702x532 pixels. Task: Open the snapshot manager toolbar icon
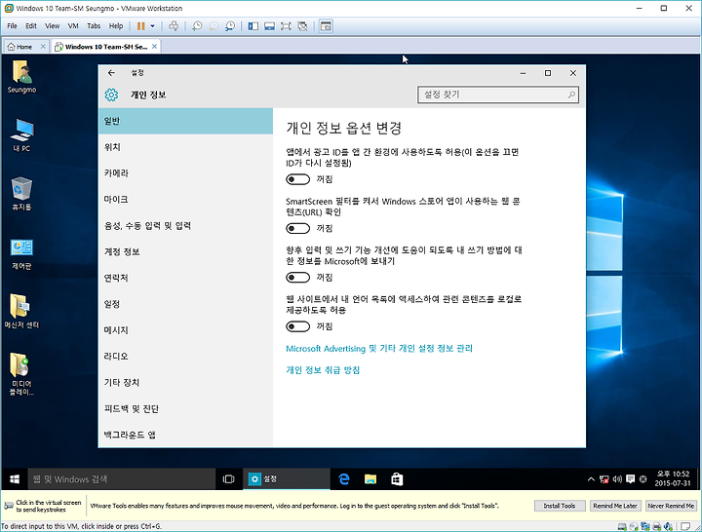(x=230, y=26)
